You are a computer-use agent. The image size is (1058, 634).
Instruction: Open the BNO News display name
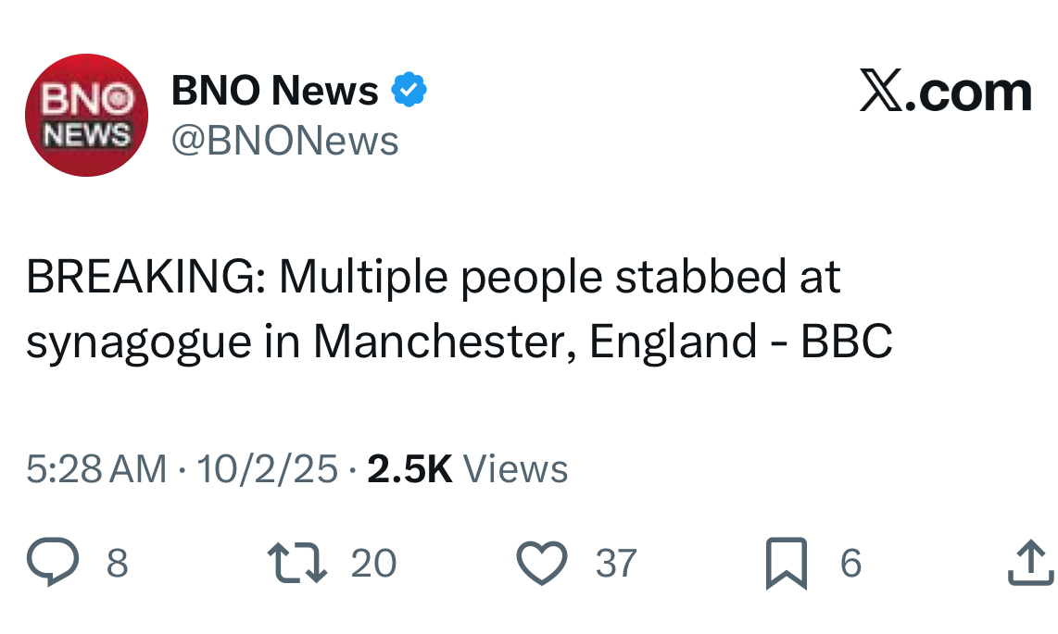[275, 91]
